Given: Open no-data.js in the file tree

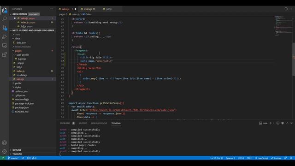Looking at the screenshot, I should 33,75.
